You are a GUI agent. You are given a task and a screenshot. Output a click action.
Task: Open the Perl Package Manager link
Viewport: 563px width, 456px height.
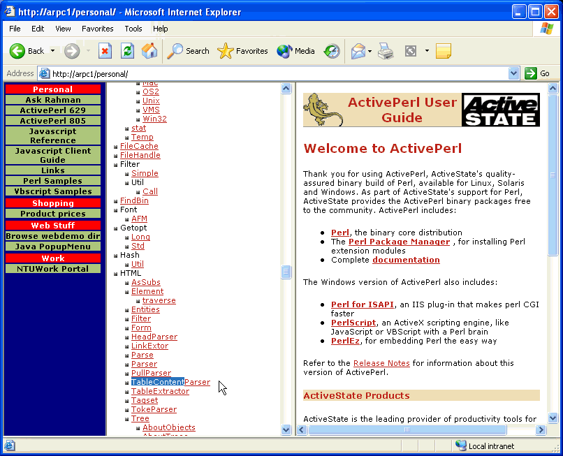399,242
